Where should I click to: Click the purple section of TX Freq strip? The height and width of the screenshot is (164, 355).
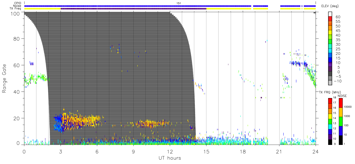[x=133, y=9]
